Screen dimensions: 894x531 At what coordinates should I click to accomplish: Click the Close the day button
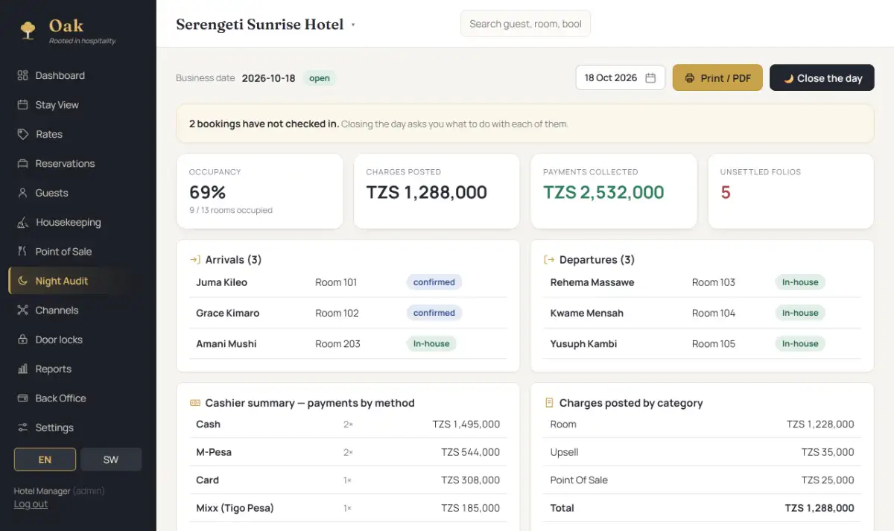822,78
